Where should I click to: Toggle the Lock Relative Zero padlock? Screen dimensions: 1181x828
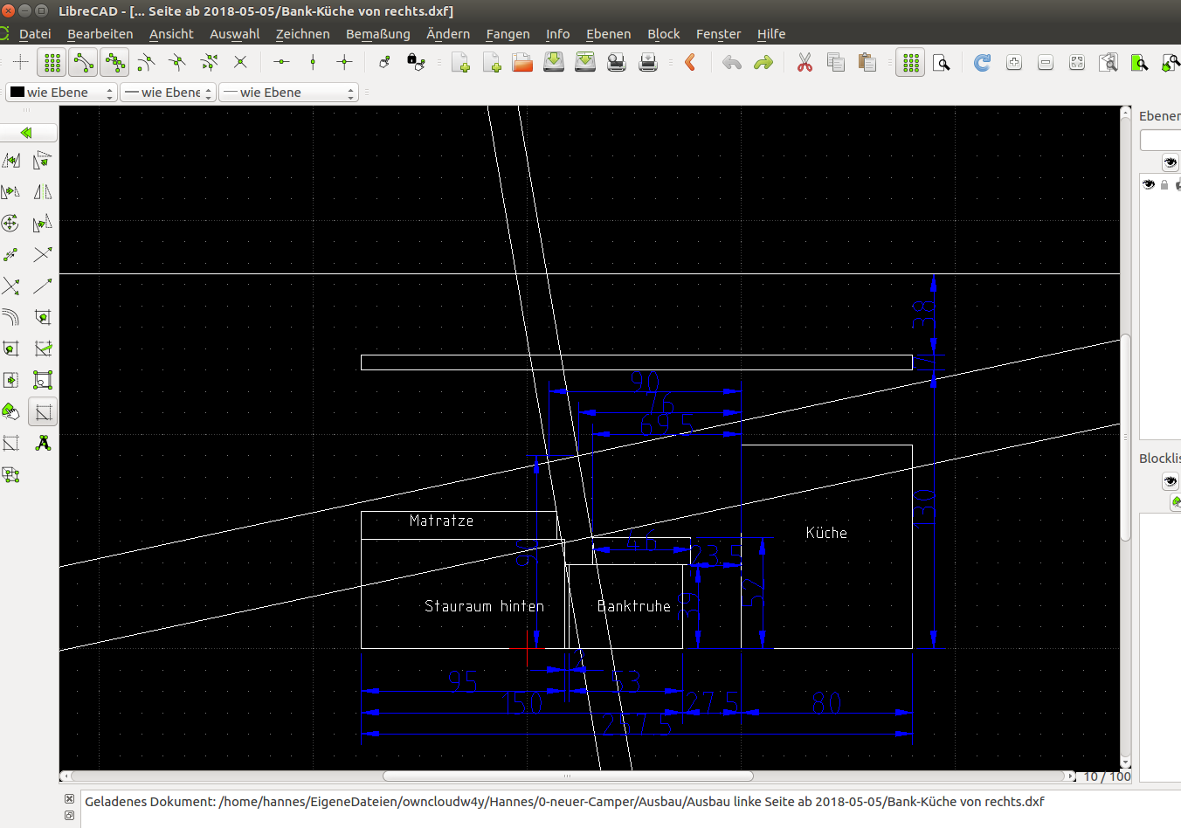417,62
